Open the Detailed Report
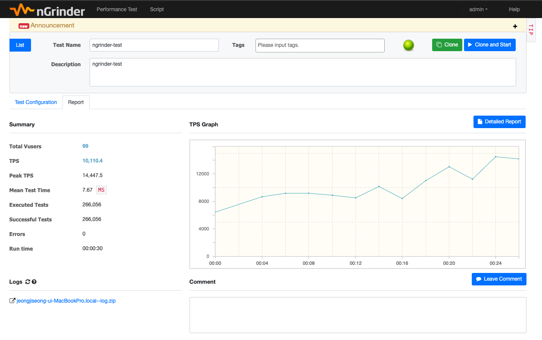 [499, 122]
